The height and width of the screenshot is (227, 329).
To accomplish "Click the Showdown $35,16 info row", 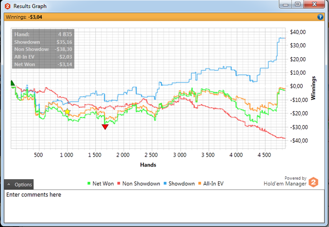I will (43, 42).
